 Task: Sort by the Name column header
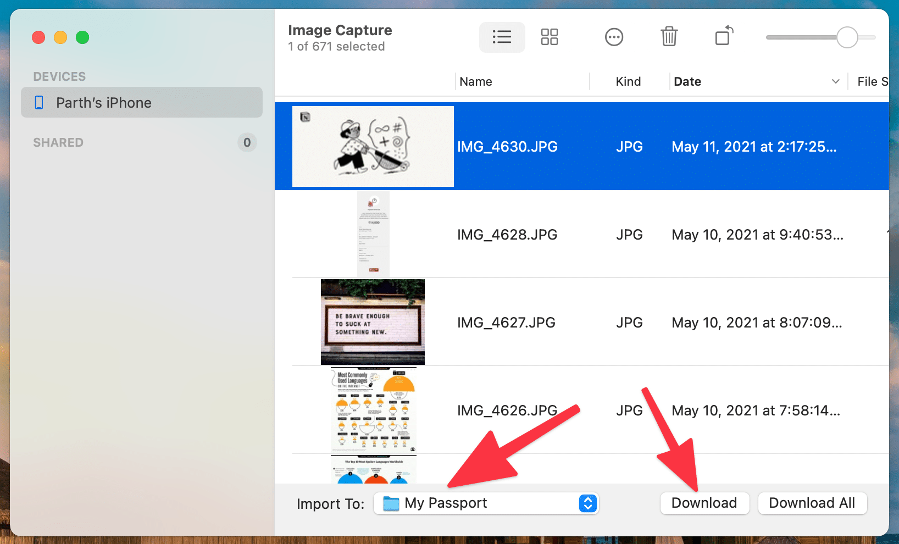476,82
